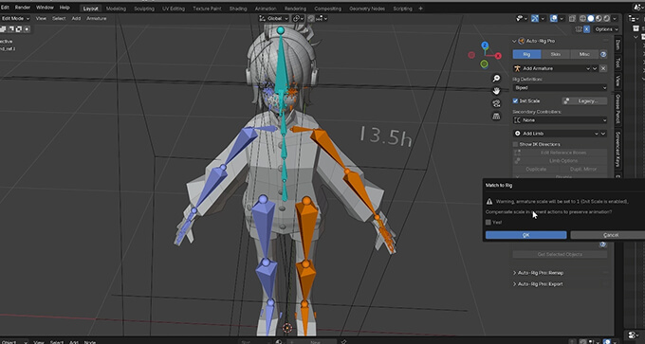
Task: Click the X axis on navigation gizmo
Action: tap(498, 56)
